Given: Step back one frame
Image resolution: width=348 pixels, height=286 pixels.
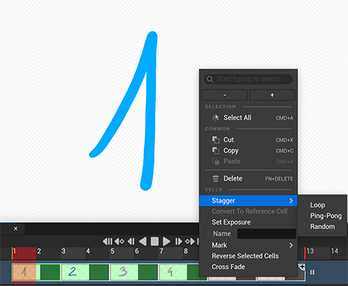Looking at the screenshot, I should coord(131,241).
